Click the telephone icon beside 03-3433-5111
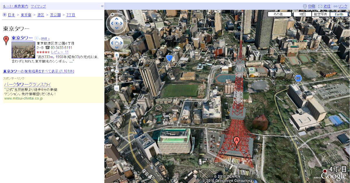Viewport: 350px width, 183px height. point(48,47)
